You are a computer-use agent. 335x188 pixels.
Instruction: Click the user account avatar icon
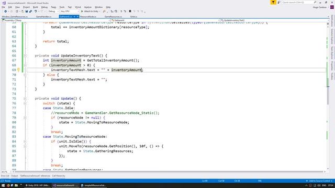(332, 7)
